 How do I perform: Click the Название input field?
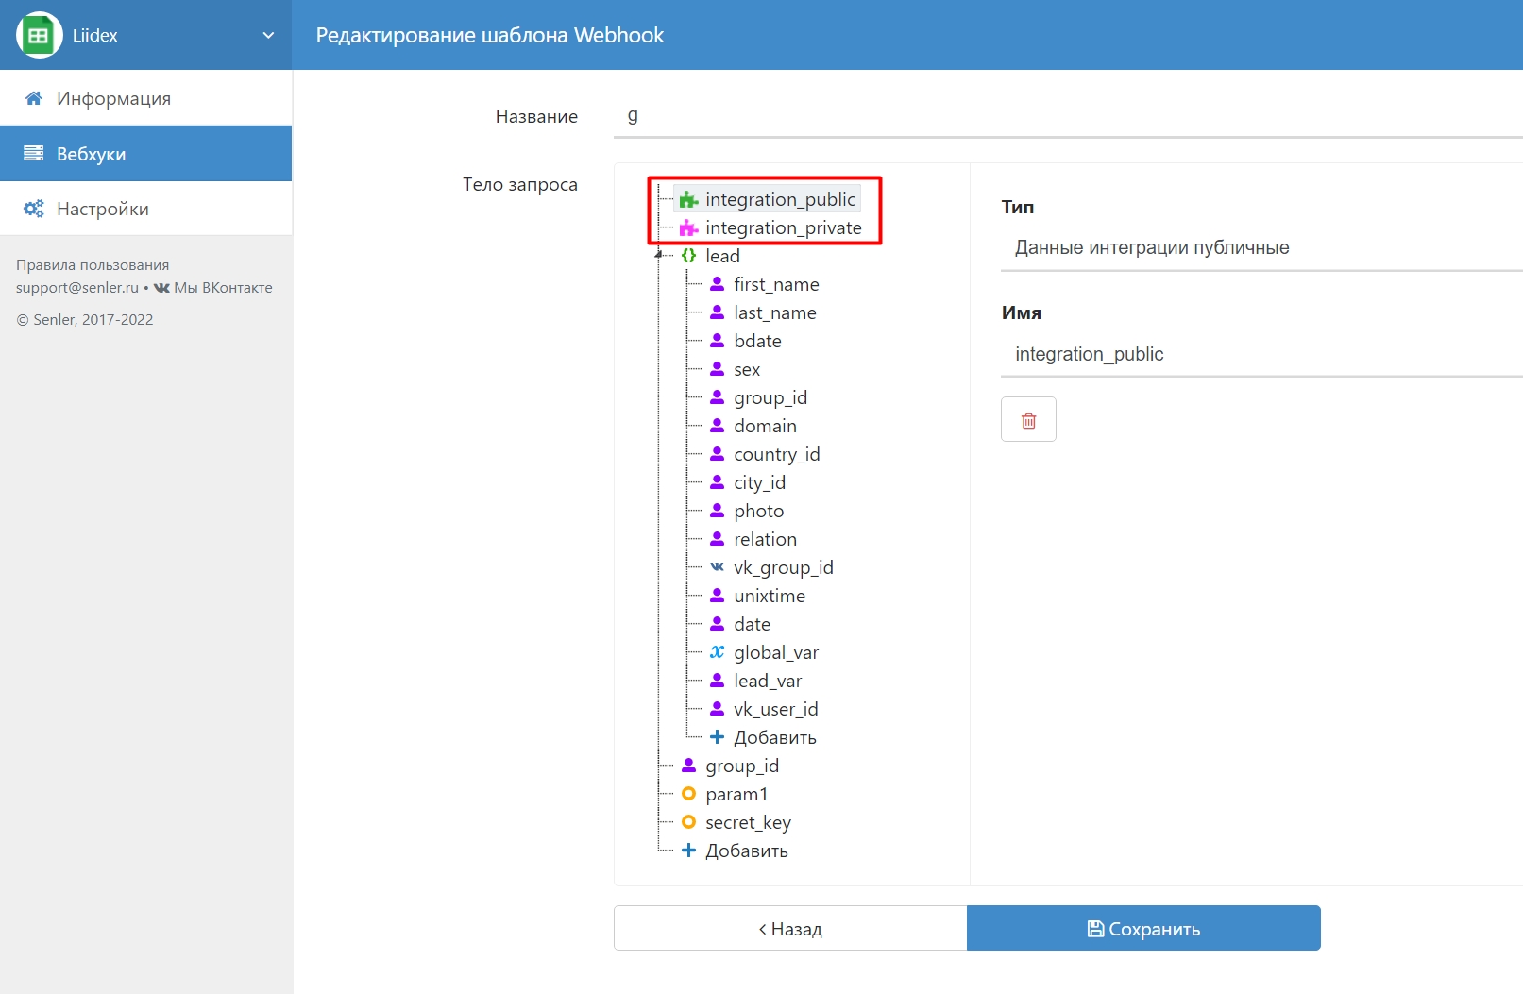click(1067, 116)
